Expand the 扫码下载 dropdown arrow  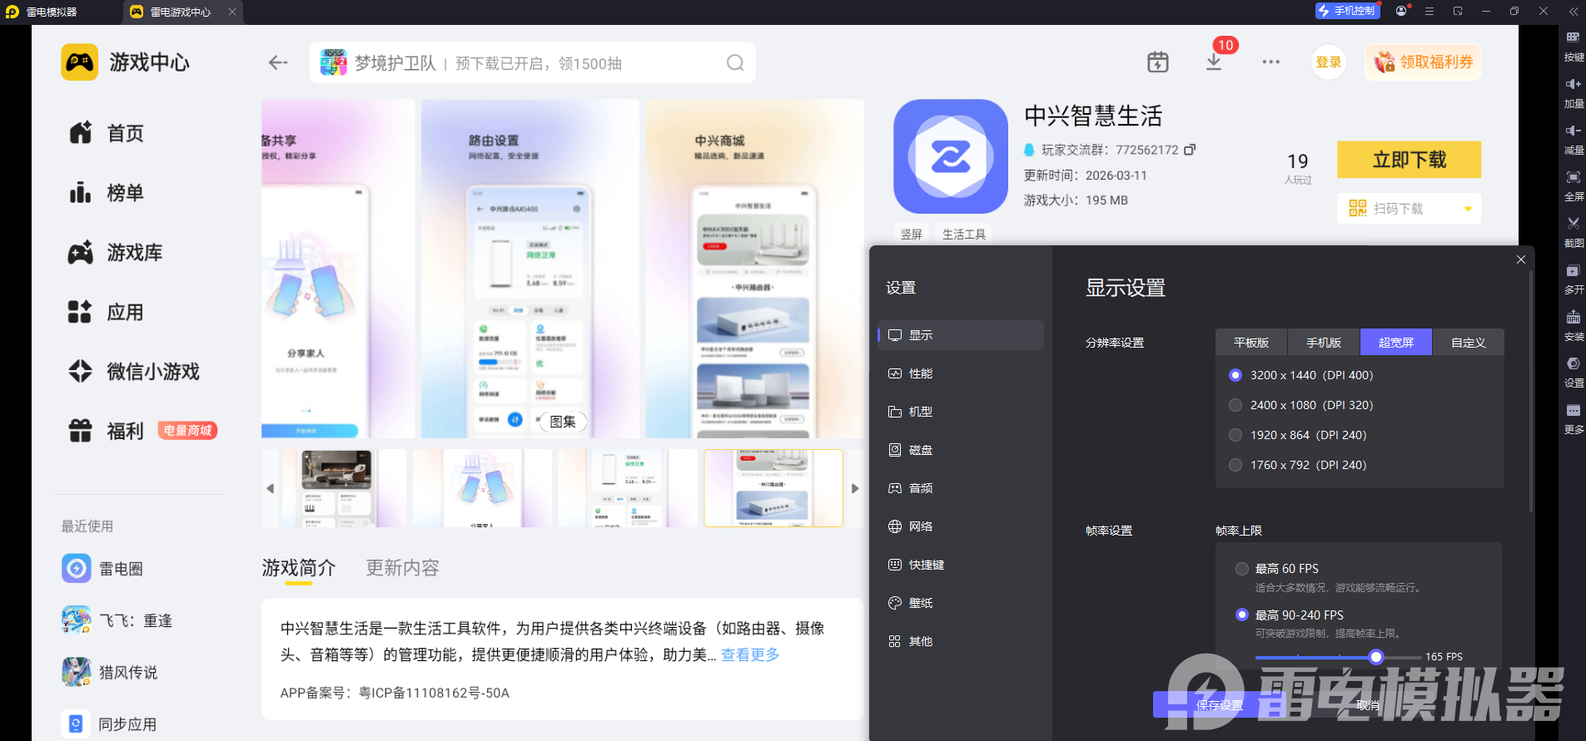(1468, 209)
